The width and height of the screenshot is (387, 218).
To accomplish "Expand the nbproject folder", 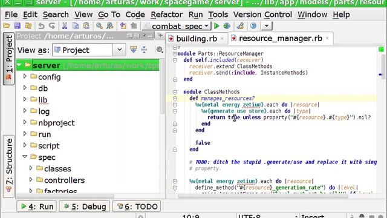I will point(25,122).
